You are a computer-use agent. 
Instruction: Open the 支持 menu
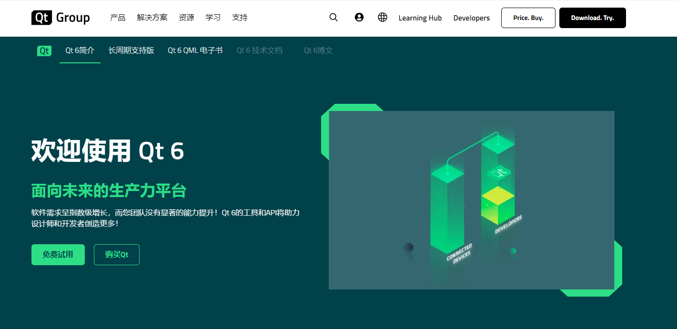(x=240, y=18)
